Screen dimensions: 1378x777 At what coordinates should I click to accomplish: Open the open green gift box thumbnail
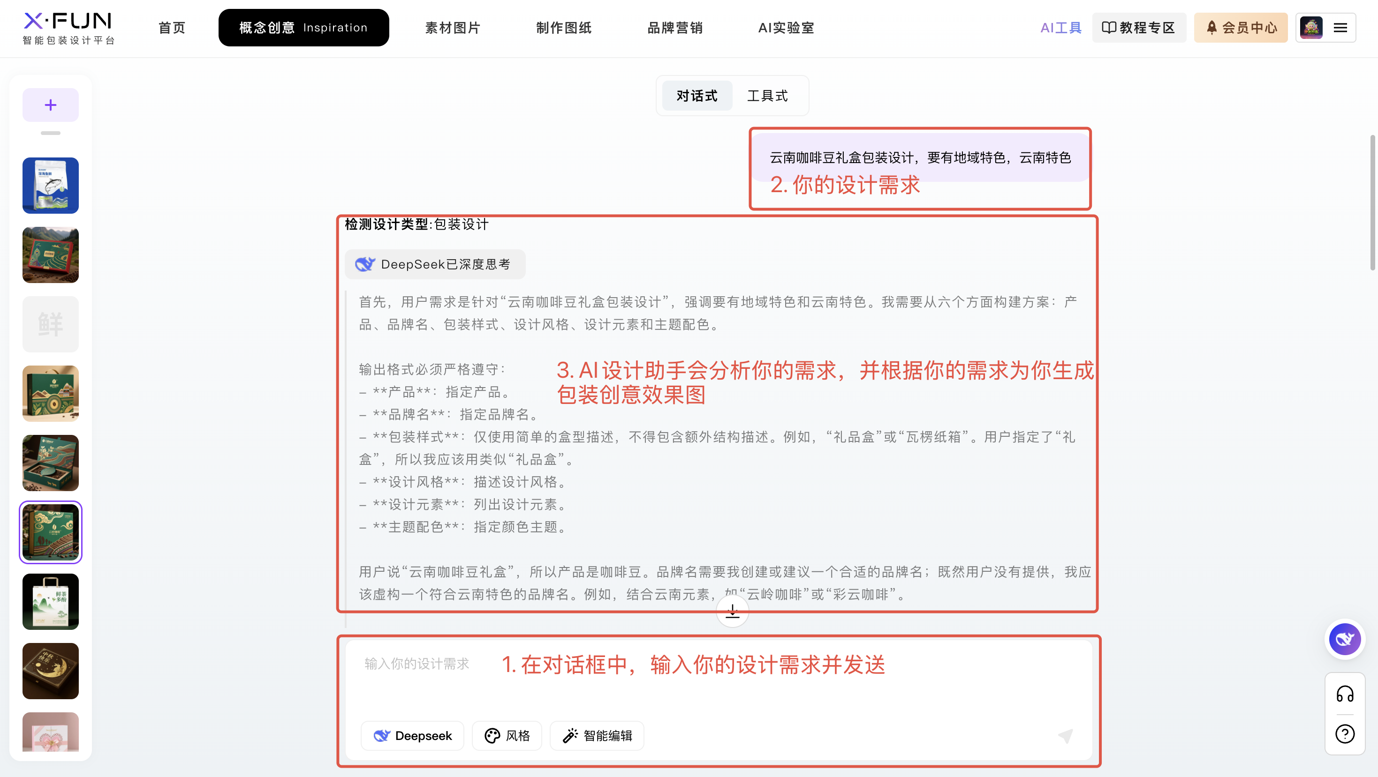pos(51,463)
